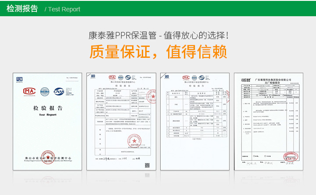Click the FQM logo at the cover's top-left
This screenshot has width=316, height=195.
tap(19, 79)
